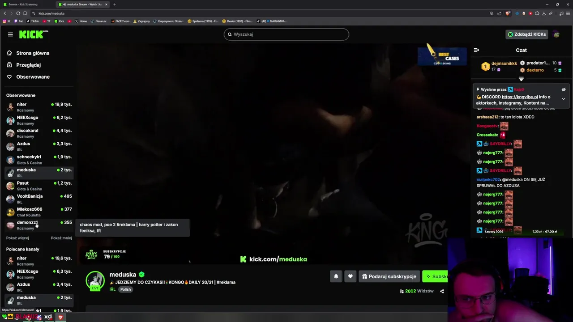The width and height of the screenshot is (573, 322).
Task: Click the Wyszukaj search field
Action: (286, 34)
